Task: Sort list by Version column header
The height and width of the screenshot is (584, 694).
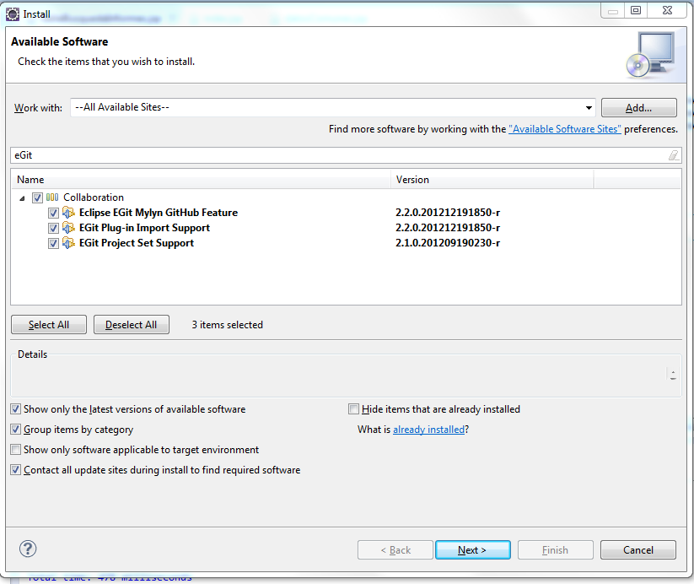Action: click(x=492, y=180)
